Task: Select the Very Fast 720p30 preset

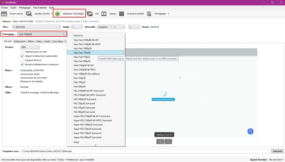Action: 96,53
